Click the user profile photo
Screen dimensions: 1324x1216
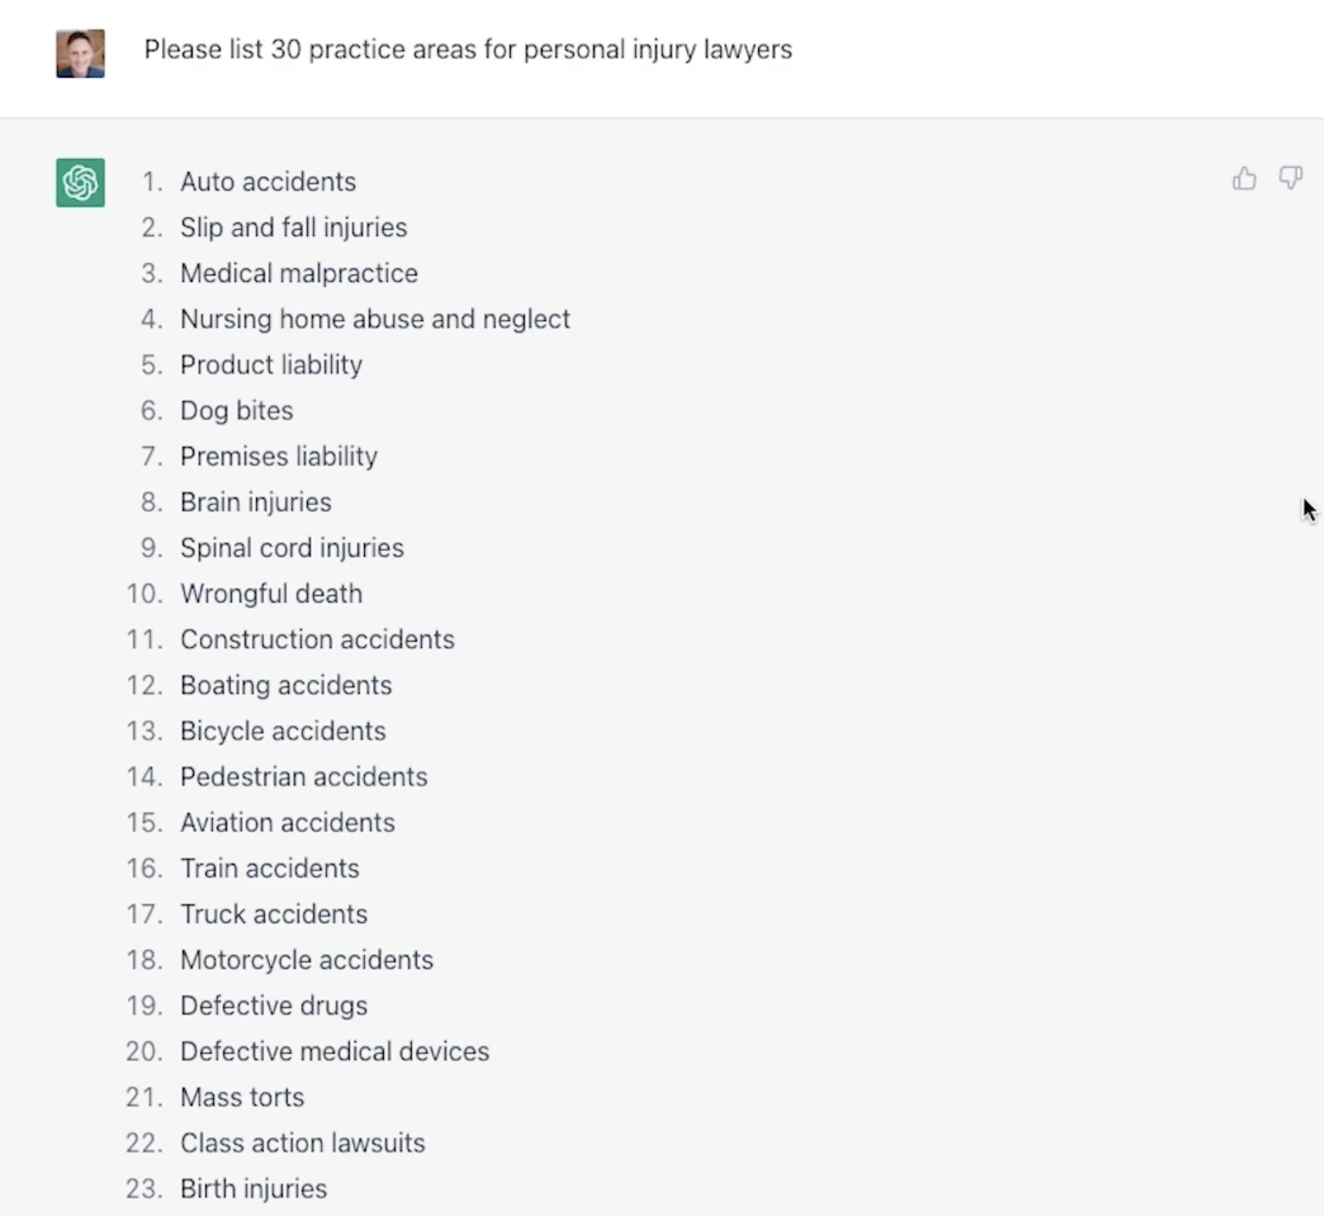tap(80, 54)
